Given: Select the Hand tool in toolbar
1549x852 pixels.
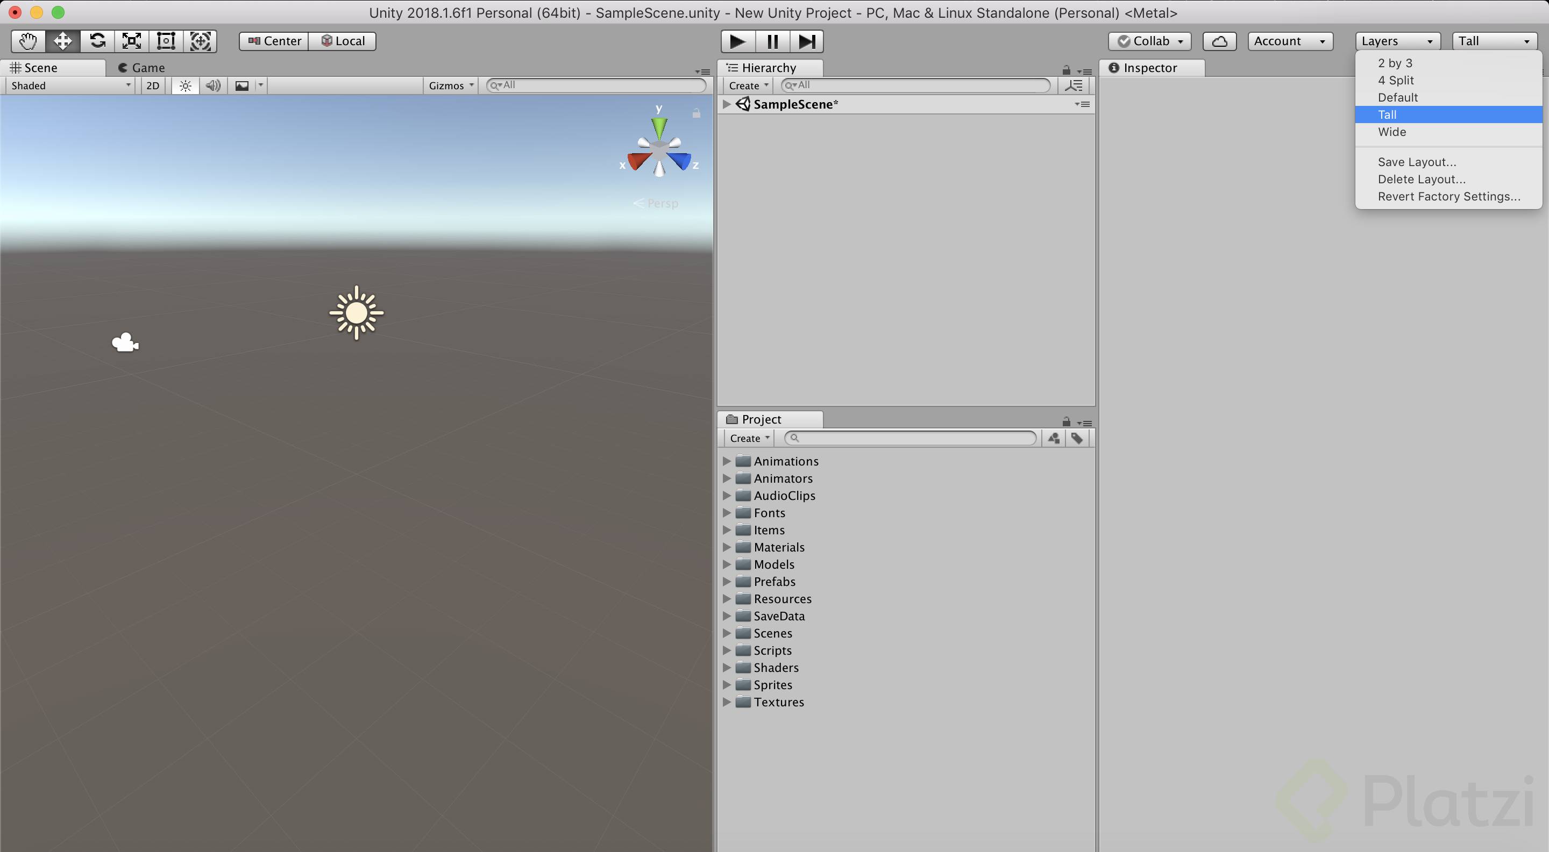Looking at the screenshot, I should pos(27,41).
